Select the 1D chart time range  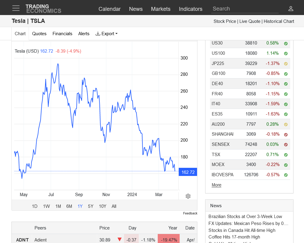[35, 206]
